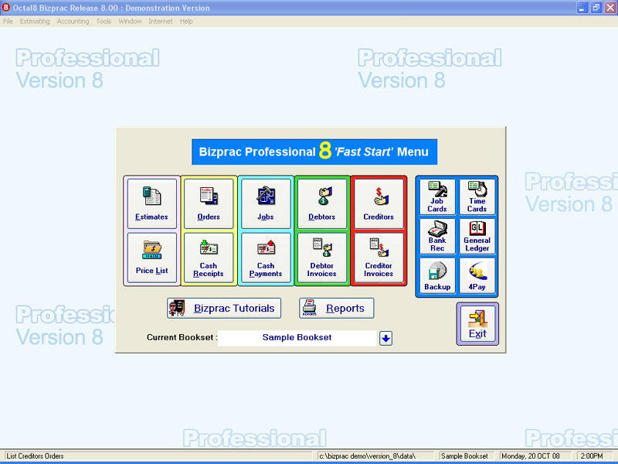
Task: Open the Creditors module
Action: pos(379,203)
